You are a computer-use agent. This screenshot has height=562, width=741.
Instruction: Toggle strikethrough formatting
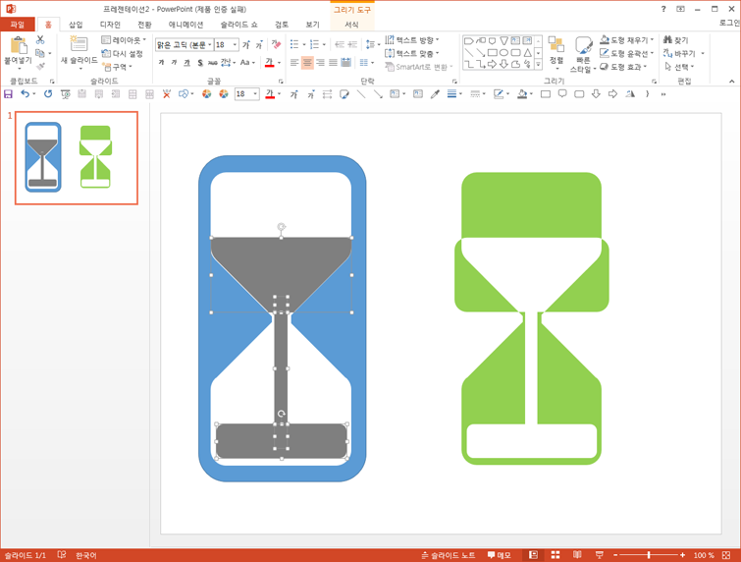[x=213, y=63]
